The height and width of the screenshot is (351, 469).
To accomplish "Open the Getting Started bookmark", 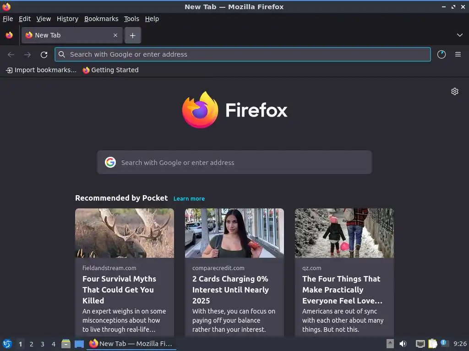I will click(x=111, y=70).
